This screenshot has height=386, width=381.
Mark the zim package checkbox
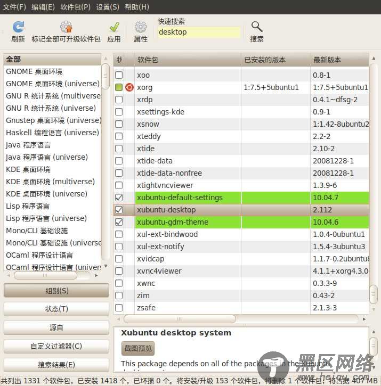119,295
